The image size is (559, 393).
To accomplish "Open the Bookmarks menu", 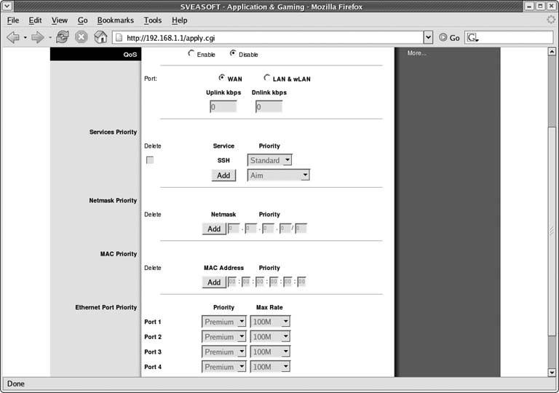I will [116, 20].
